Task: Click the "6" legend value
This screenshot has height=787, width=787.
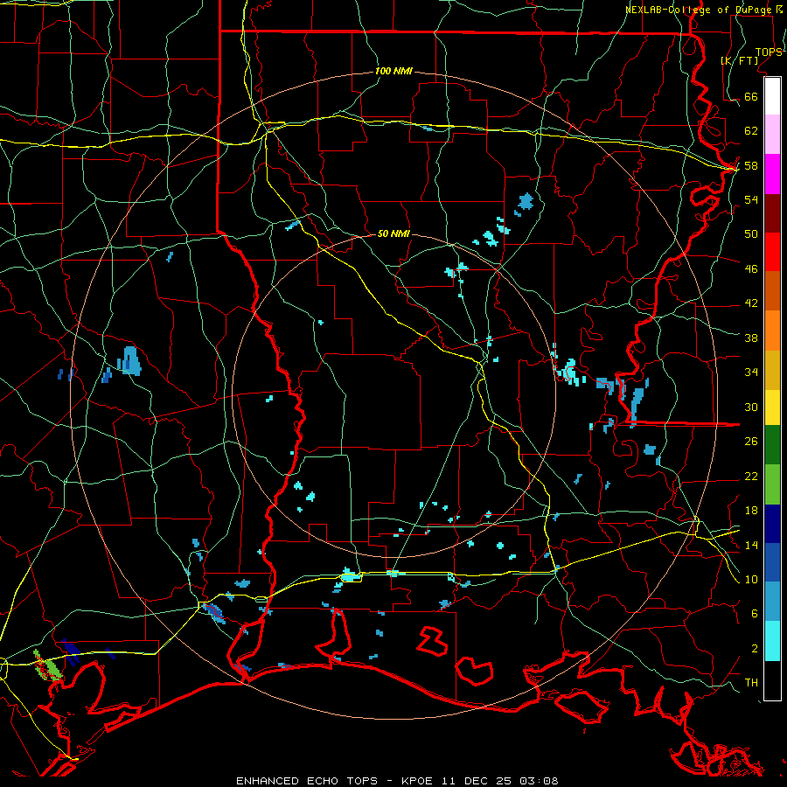Action: pos(755,613)
